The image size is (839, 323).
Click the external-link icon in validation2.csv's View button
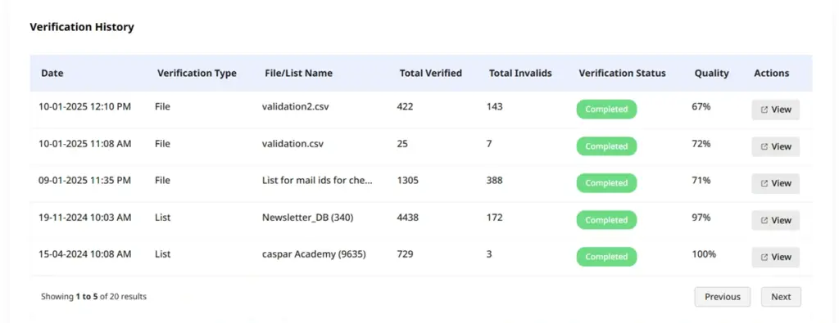tap(764, 110)
